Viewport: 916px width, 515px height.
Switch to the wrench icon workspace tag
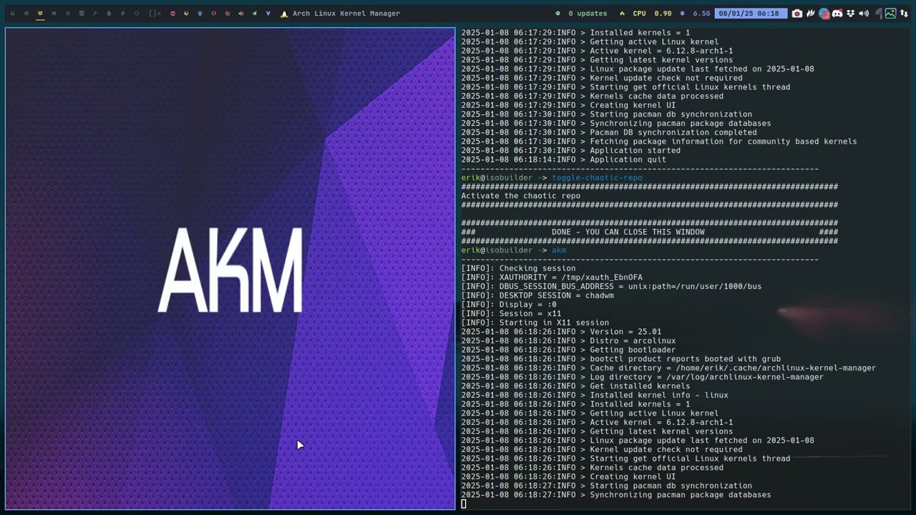[x=94, y=14]
